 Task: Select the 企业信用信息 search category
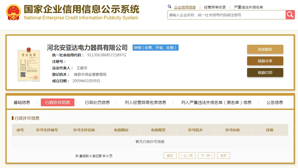pos(185,7)
